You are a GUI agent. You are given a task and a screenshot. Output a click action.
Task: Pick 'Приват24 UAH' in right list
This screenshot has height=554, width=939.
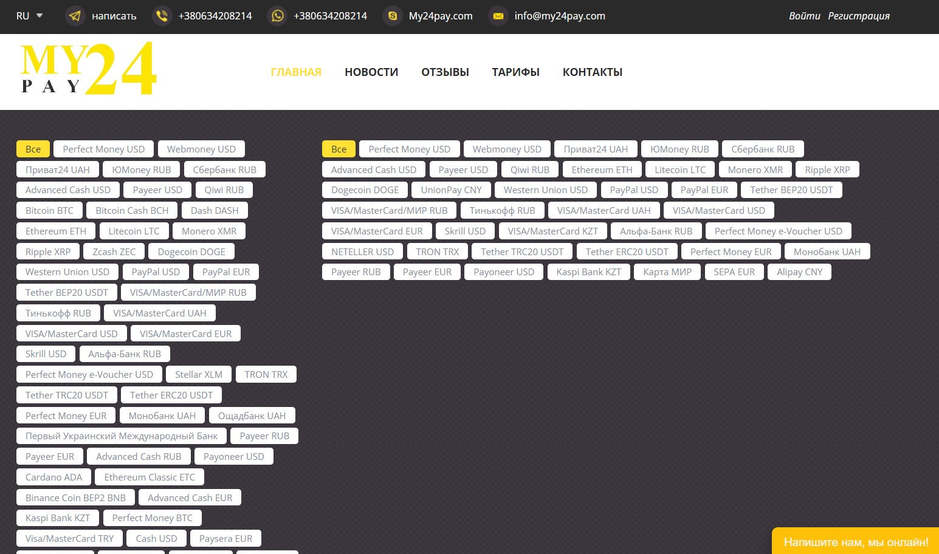point(596,149)
